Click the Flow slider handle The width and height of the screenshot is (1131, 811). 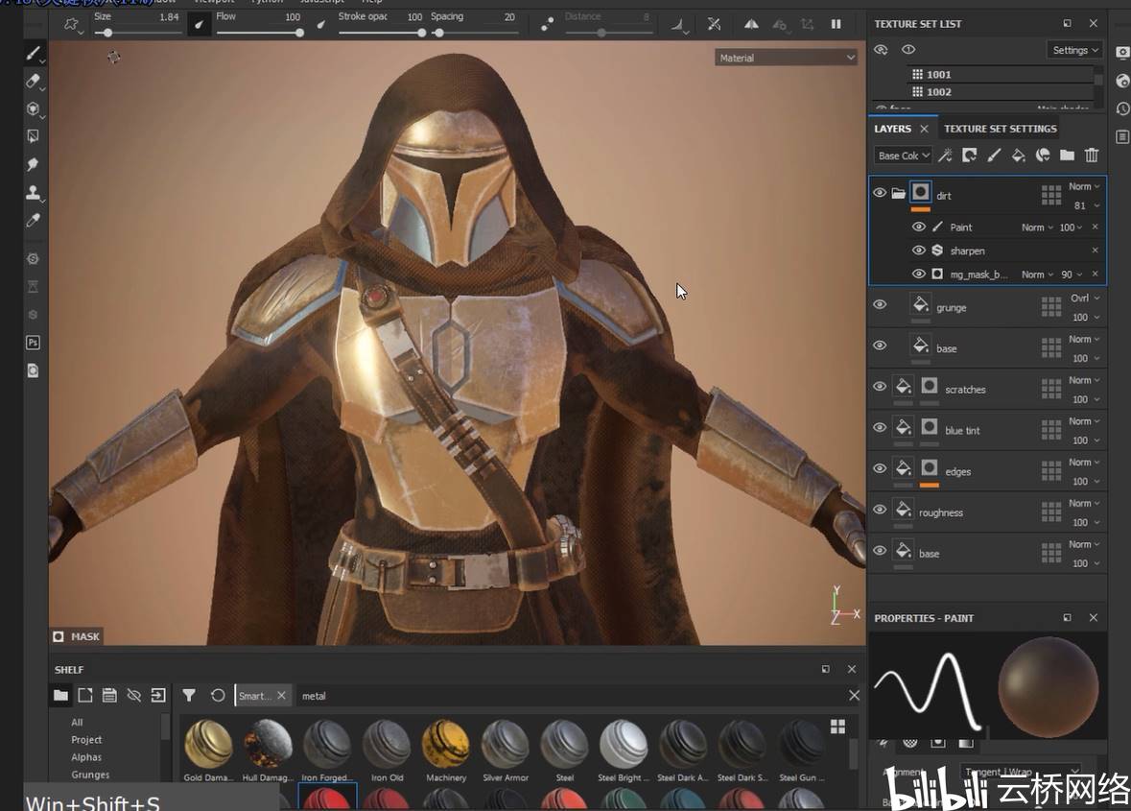tap(299, 33)
